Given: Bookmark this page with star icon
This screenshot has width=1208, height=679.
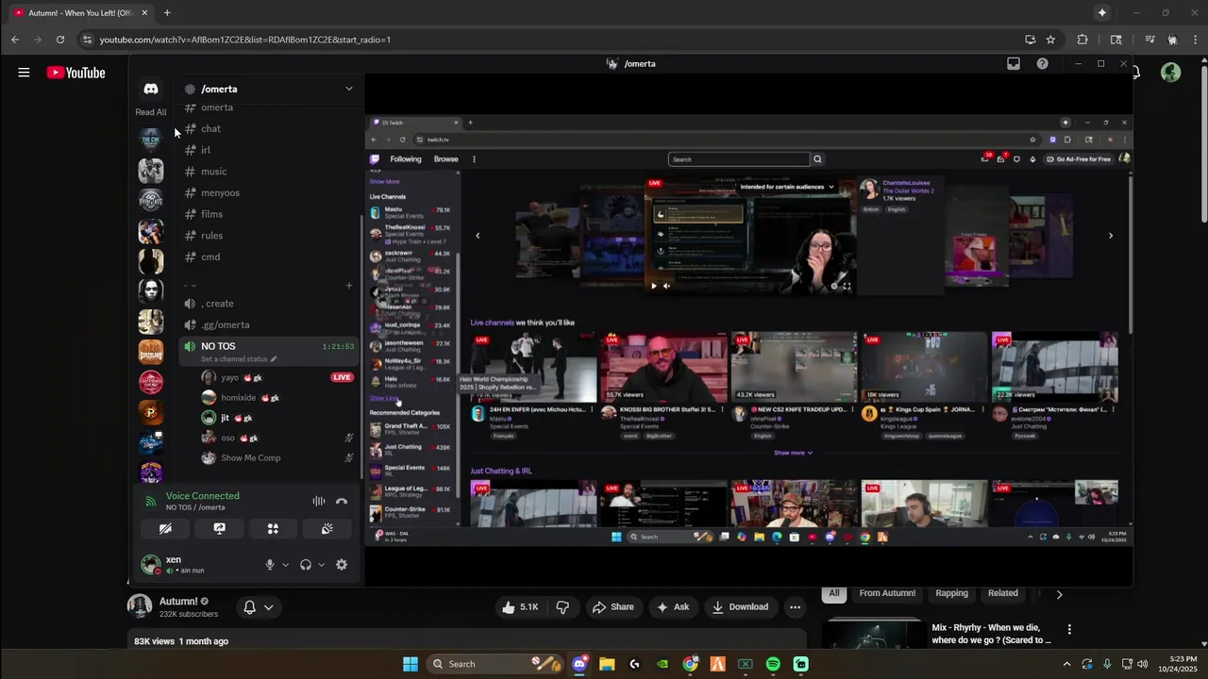Looking at the screenshot, I should 1050,40.
